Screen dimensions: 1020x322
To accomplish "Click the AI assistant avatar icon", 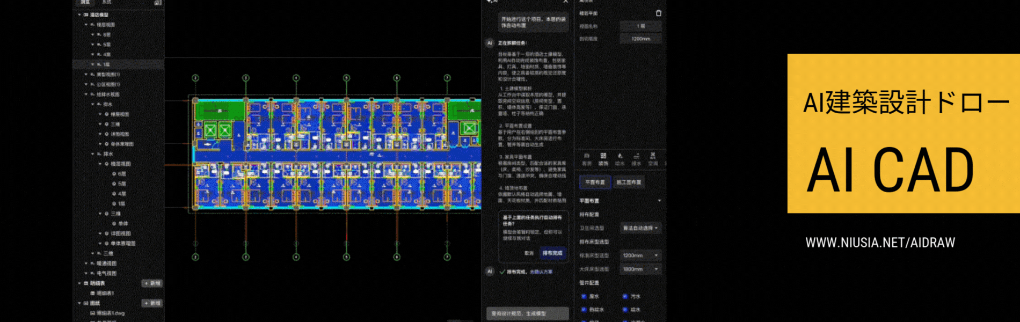I will (490, 43).
